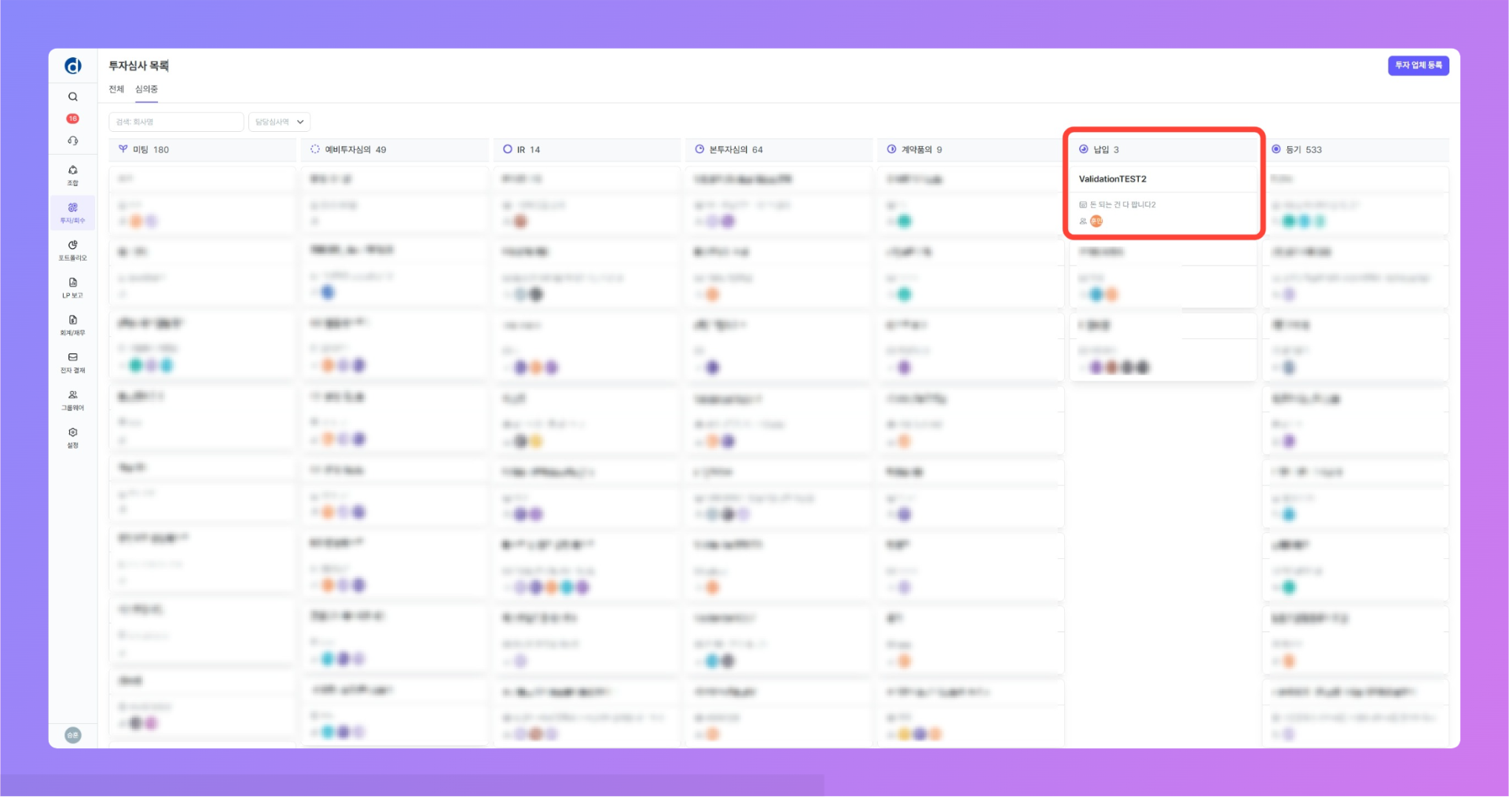Click the 납입 column header

1100,149
